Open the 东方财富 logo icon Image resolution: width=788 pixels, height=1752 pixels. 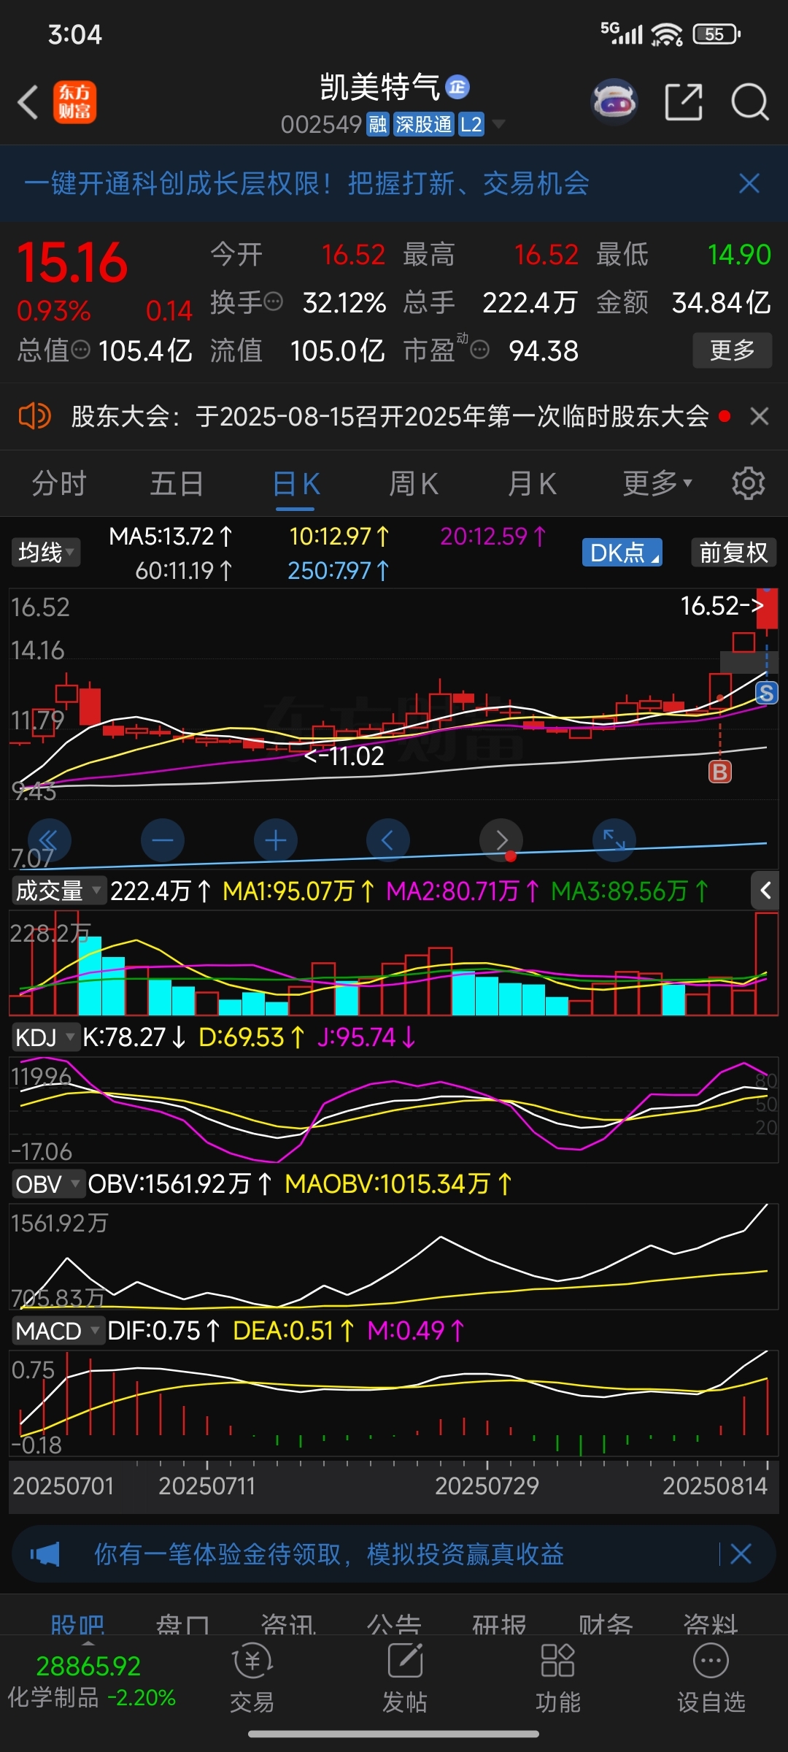click(x=74, y=101)
